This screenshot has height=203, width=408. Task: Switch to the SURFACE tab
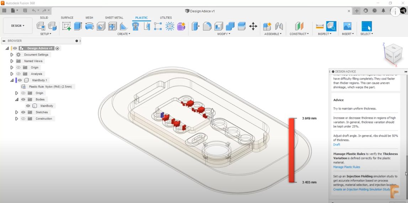[67, 18]
